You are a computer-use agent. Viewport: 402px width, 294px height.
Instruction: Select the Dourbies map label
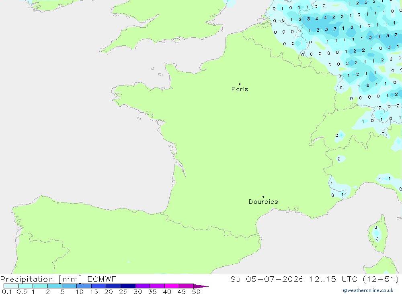point(263,202)
